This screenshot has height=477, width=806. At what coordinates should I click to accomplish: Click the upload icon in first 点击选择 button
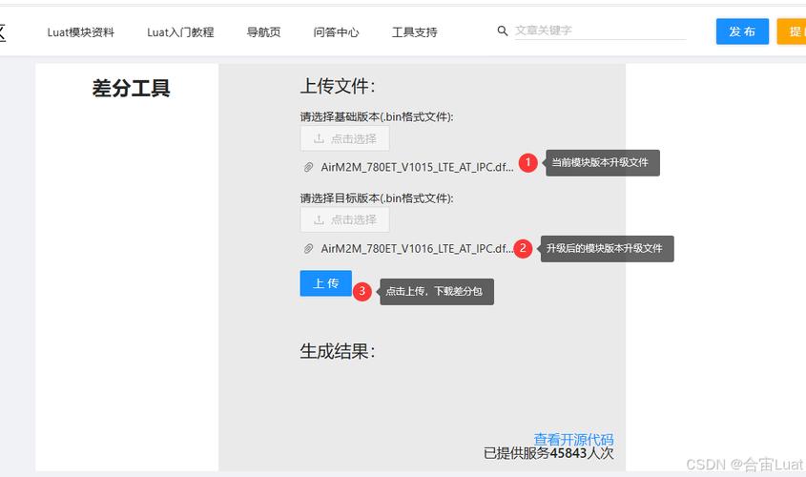319,138
